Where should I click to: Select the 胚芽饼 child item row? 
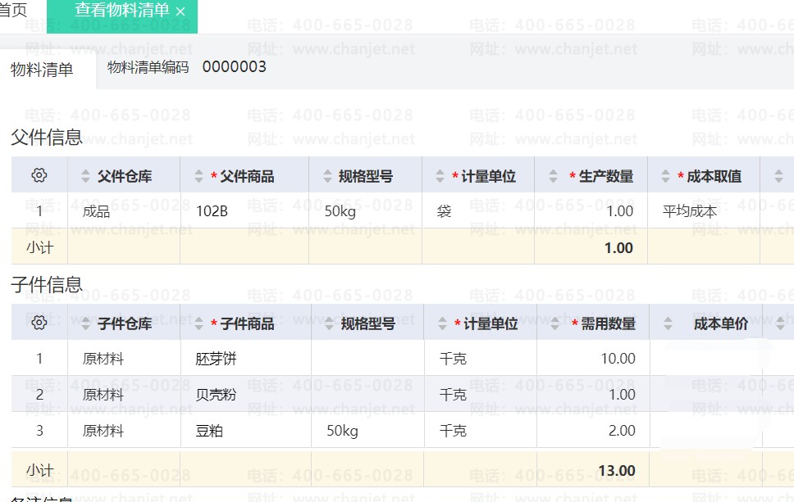[217, 359]
